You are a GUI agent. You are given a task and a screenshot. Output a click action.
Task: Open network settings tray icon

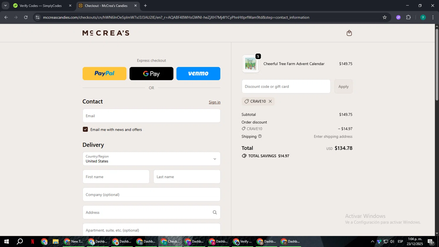pyautogui.click(x=386, y=241)
